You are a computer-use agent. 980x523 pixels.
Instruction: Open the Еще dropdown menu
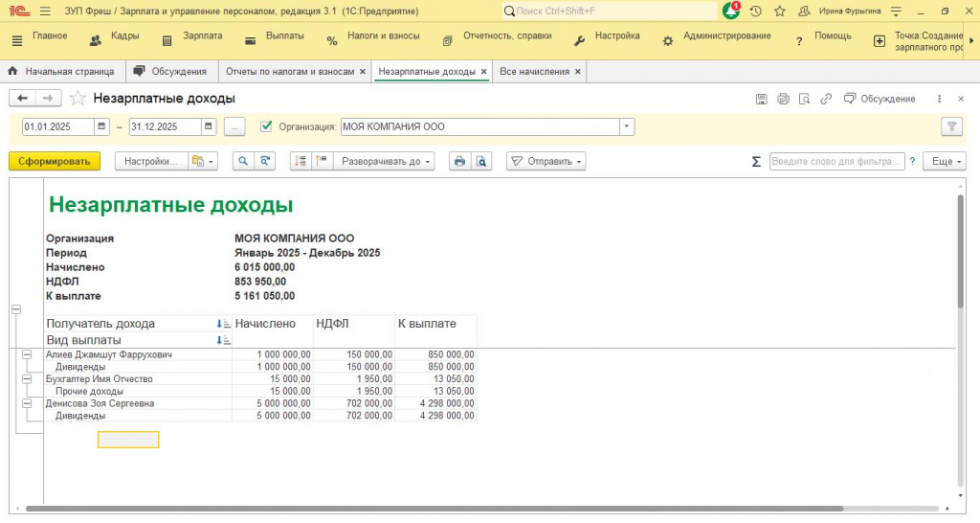[947, 162]
